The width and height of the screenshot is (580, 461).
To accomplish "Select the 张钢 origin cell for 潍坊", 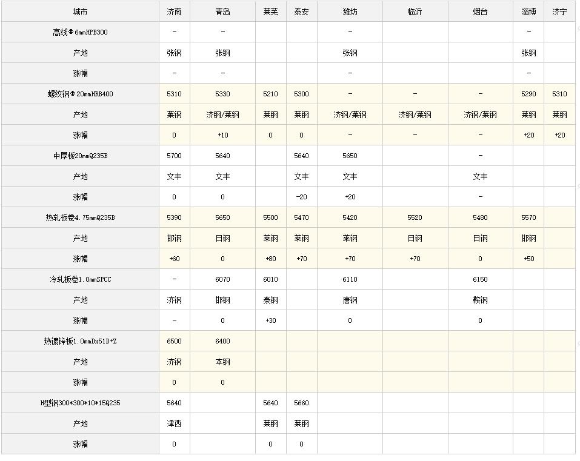I will tap(350, 53).
